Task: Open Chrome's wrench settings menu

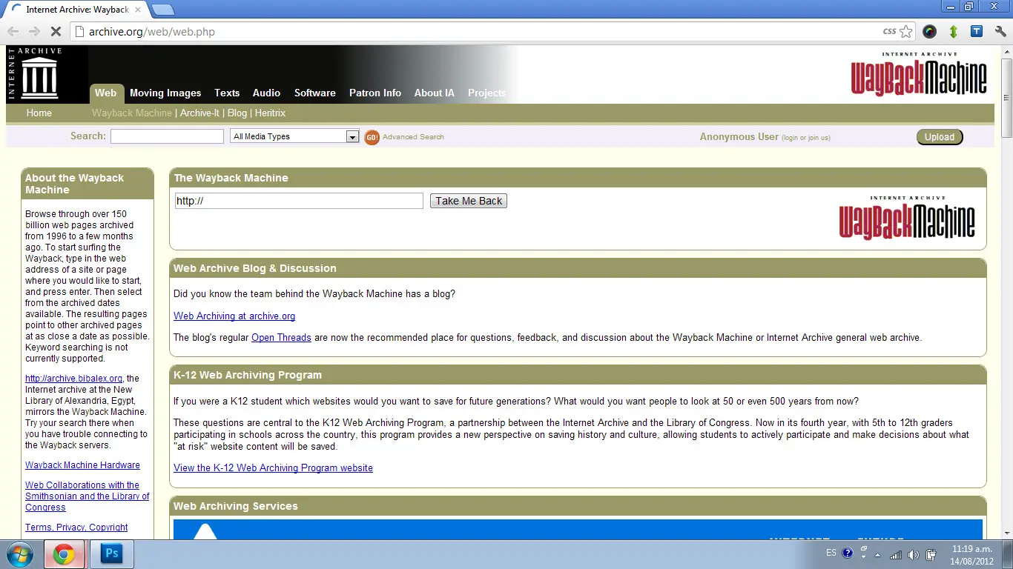Action: point(1000,32)
